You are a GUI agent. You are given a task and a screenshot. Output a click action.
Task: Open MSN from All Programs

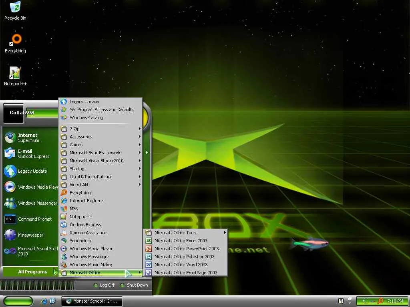pyautogui.click(x=100, y=209)
